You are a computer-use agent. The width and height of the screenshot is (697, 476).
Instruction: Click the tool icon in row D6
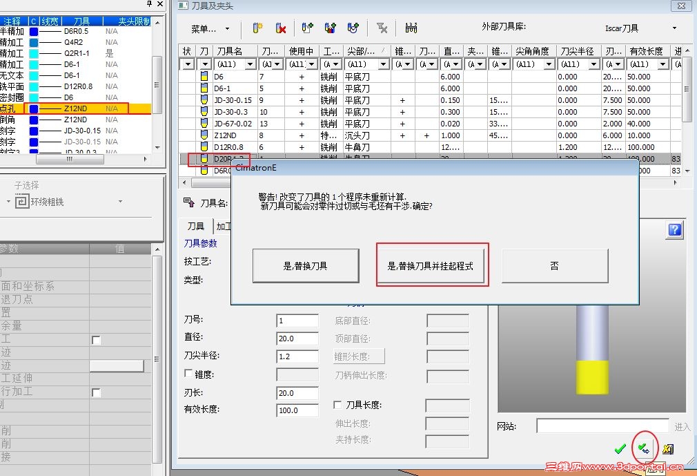204,77
